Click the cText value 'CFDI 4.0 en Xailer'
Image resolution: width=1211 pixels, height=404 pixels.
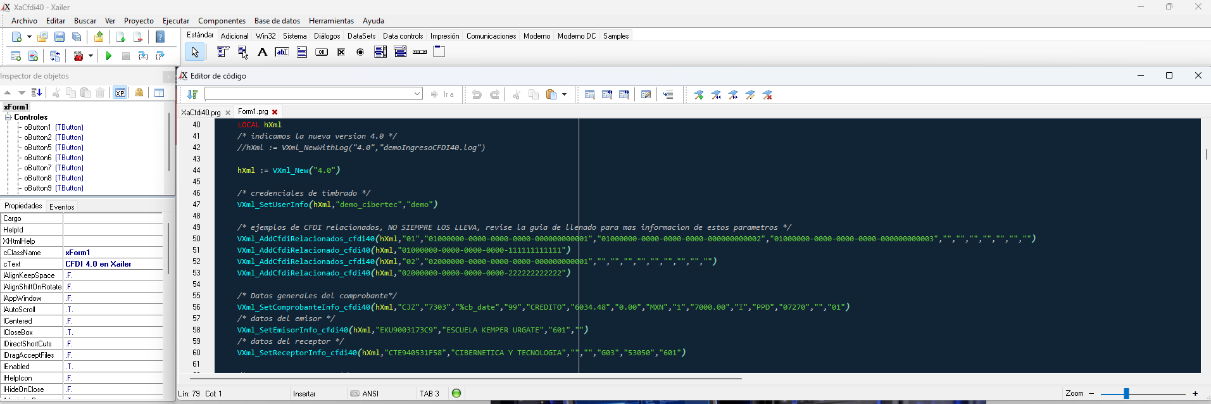[x=98, y=264]
